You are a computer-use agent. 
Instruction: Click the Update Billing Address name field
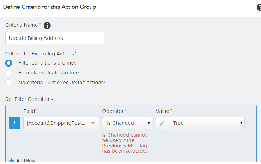[x=55, y=38]
